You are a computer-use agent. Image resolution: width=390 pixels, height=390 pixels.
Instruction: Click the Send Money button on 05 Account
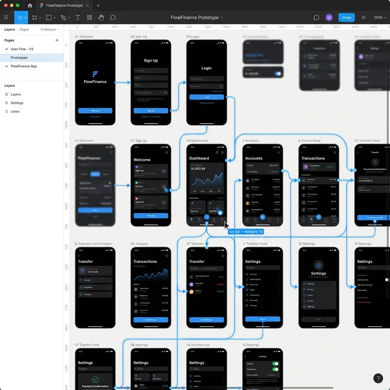[151, 320]
